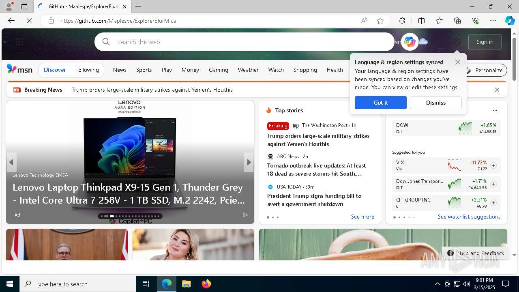Stop loading the page
519x292 pixels.
(x=29, y=21)
